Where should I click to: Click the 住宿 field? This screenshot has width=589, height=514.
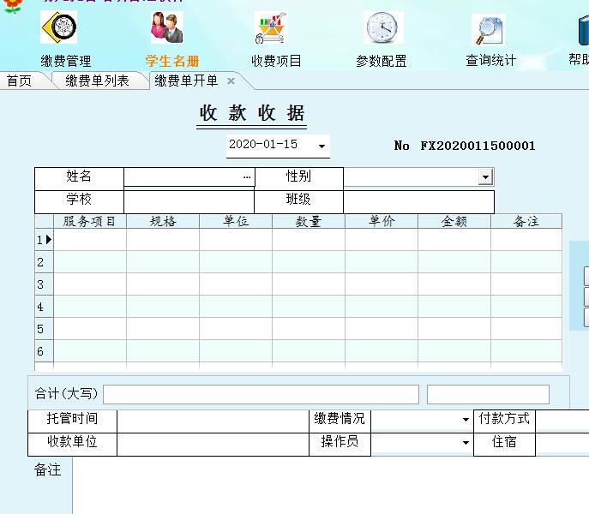(562, 445)
